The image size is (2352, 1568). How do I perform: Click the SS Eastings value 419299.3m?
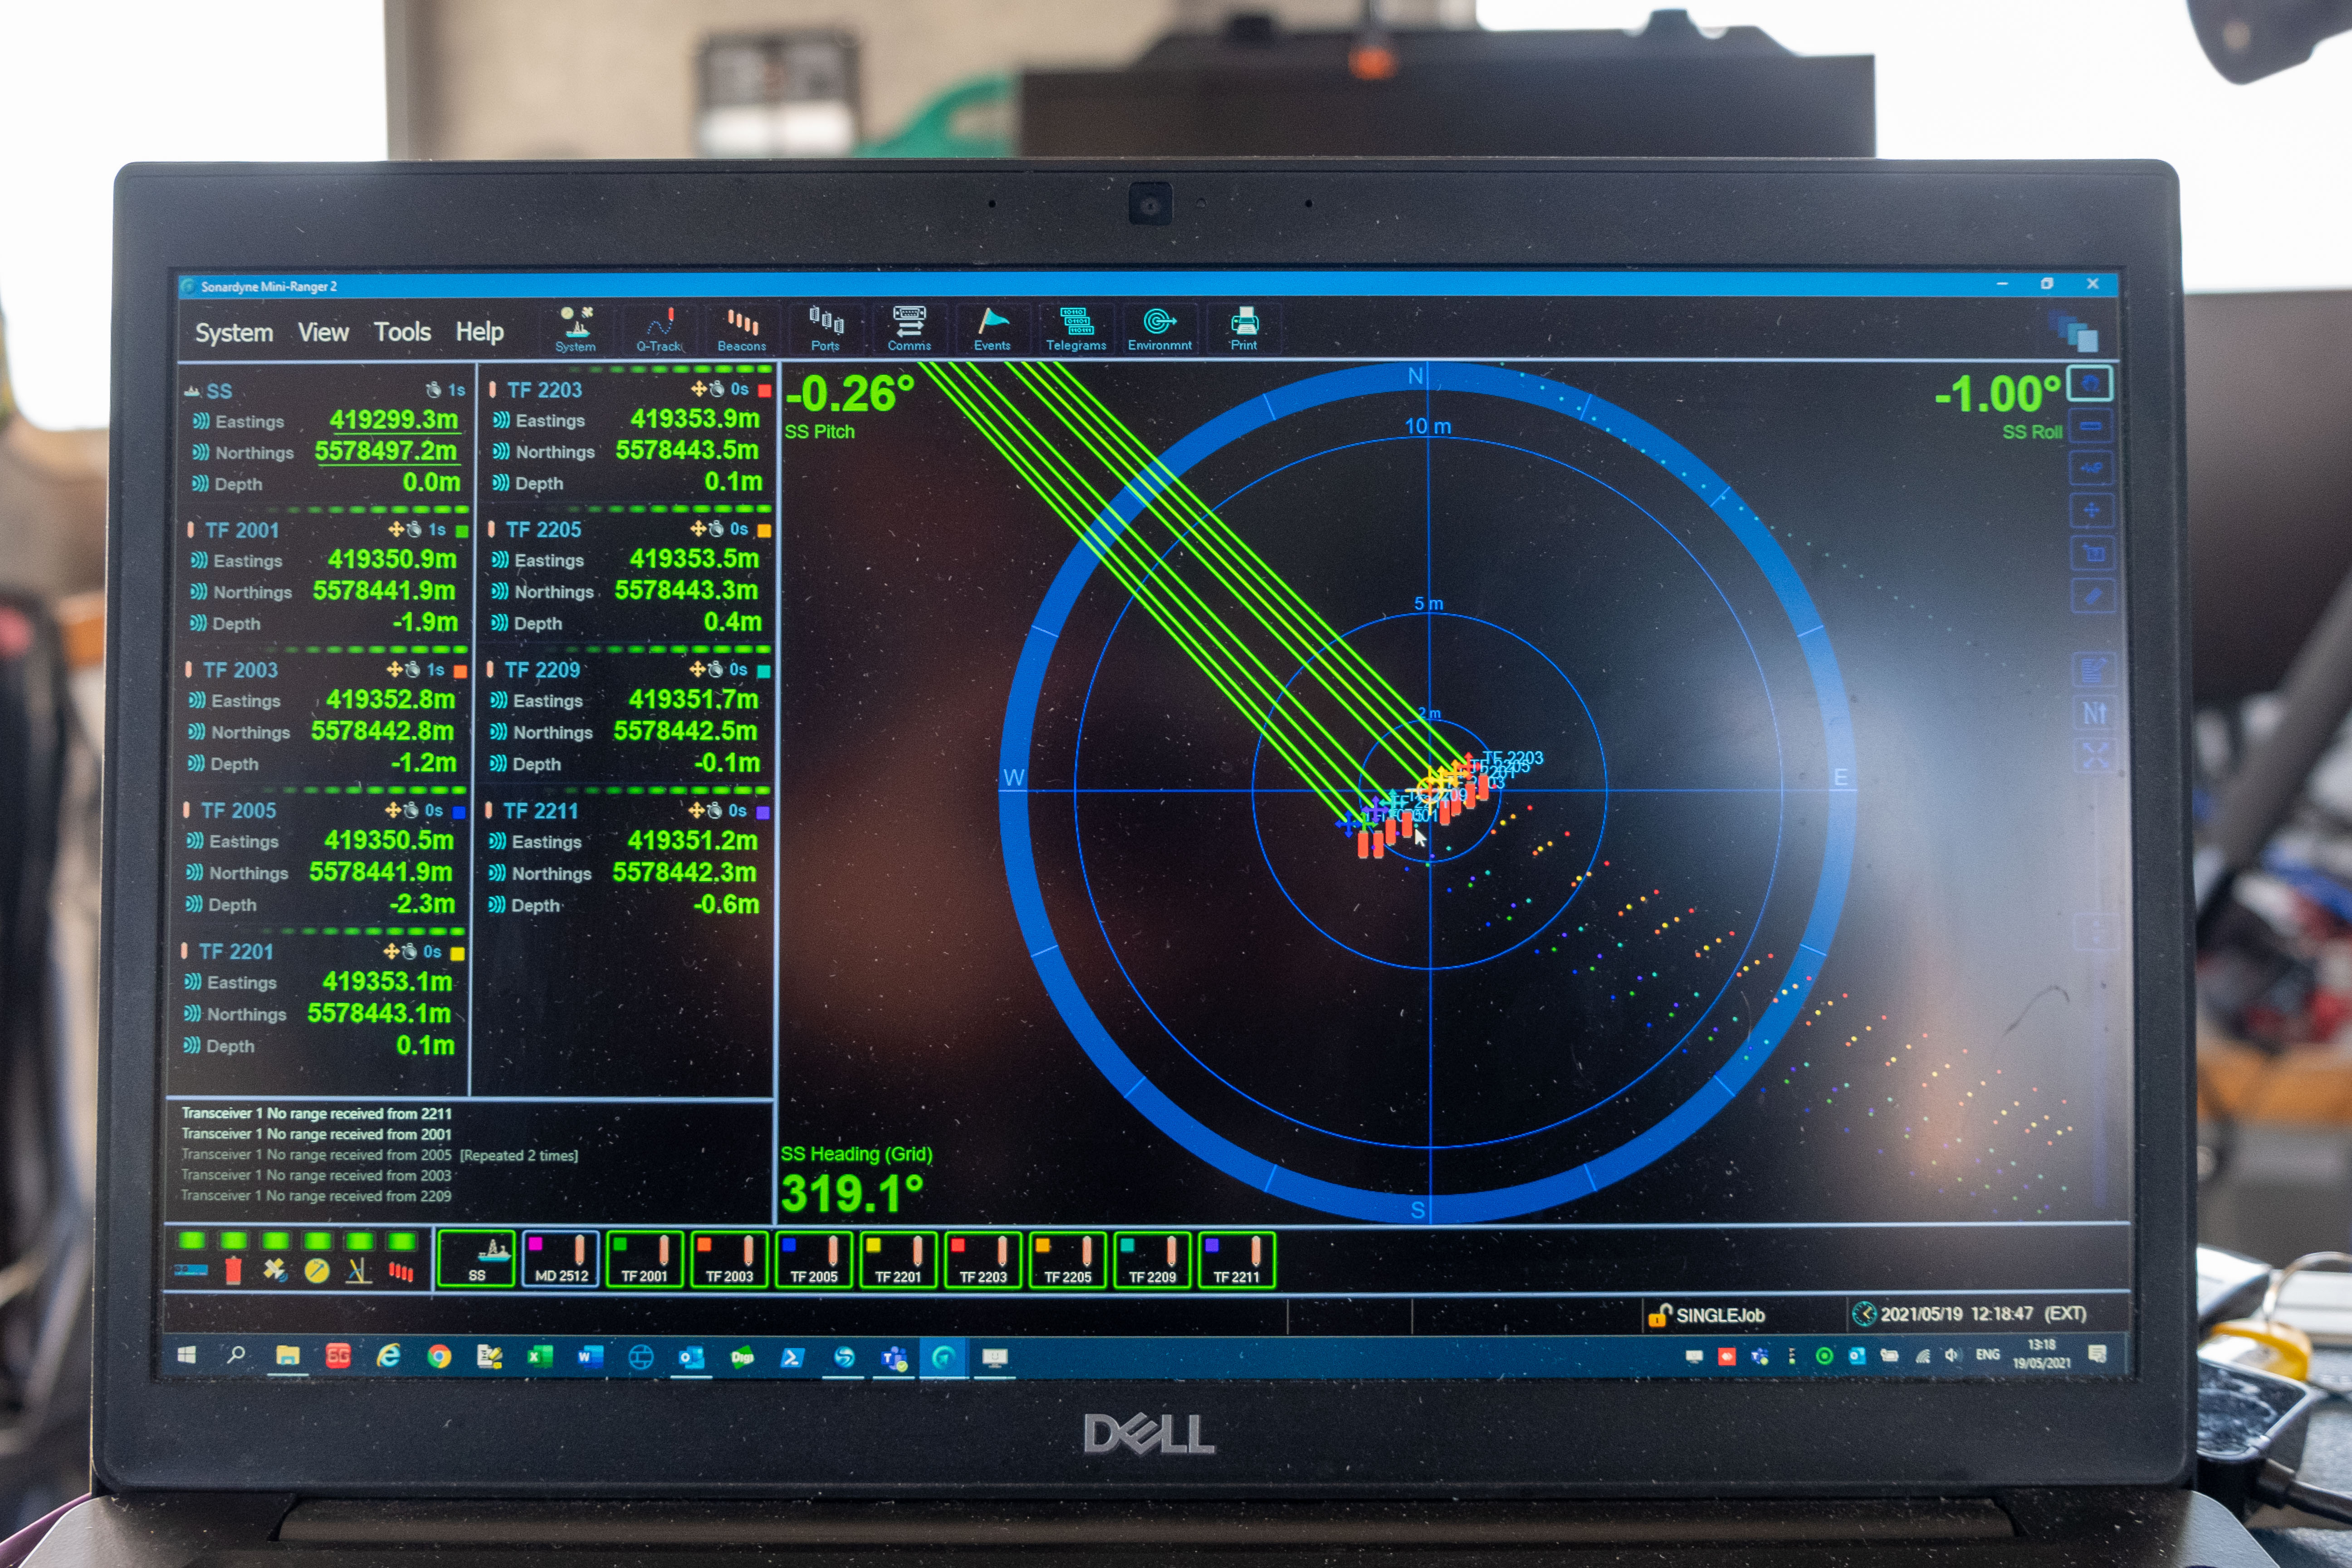point(394,420)
